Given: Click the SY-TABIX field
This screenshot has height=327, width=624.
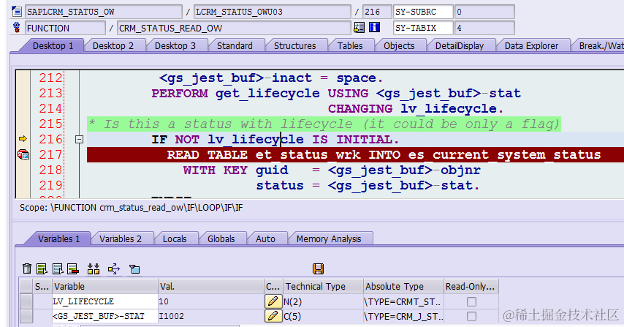Looking at the screenshot, I should (x=423, y=28).
